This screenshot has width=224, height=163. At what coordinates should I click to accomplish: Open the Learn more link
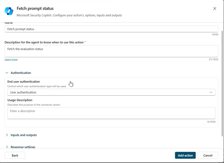coord(11,59)
